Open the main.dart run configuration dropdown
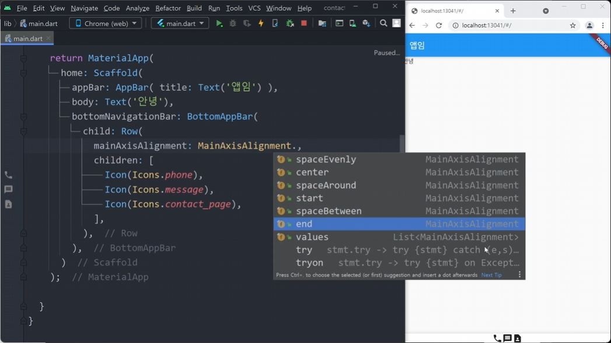This screenshot has width=611, height=343. pos(180,23)
